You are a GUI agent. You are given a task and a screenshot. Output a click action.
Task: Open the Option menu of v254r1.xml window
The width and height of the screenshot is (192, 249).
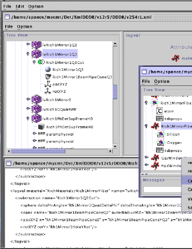25,27
